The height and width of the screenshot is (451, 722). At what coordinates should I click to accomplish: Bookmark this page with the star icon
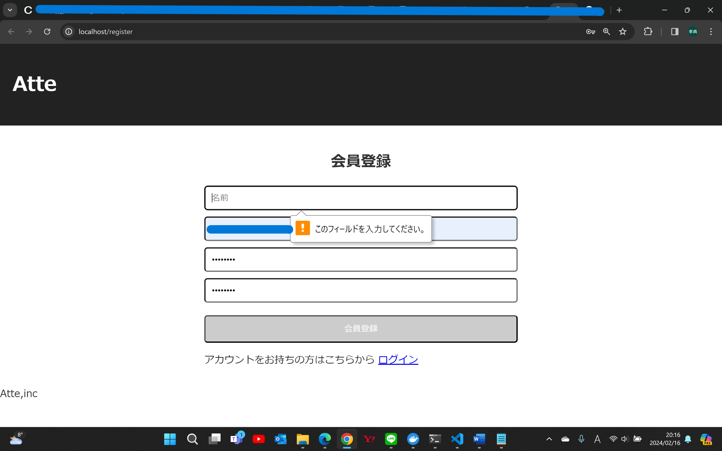click(x=623, y=32)
